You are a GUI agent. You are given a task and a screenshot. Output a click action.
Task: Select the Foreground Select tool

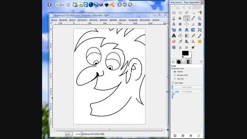pos(180,19)
